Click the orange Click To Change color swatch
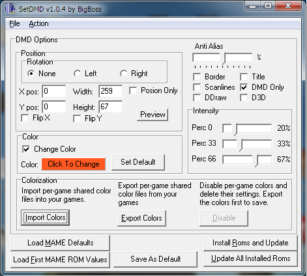Viewport: 307px width, 276px height. pyautogui.click(x=74, y=164)
